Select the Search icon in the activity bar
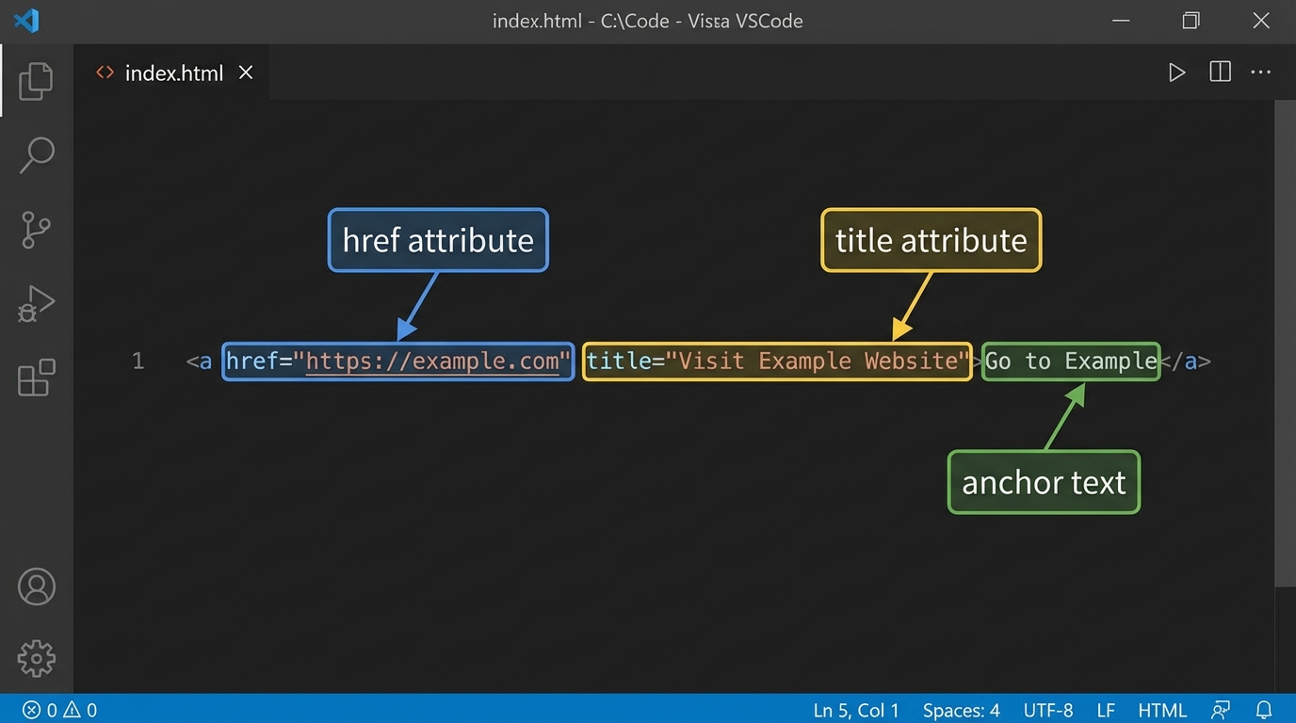1296x723 pixels. tap(36, 153)
